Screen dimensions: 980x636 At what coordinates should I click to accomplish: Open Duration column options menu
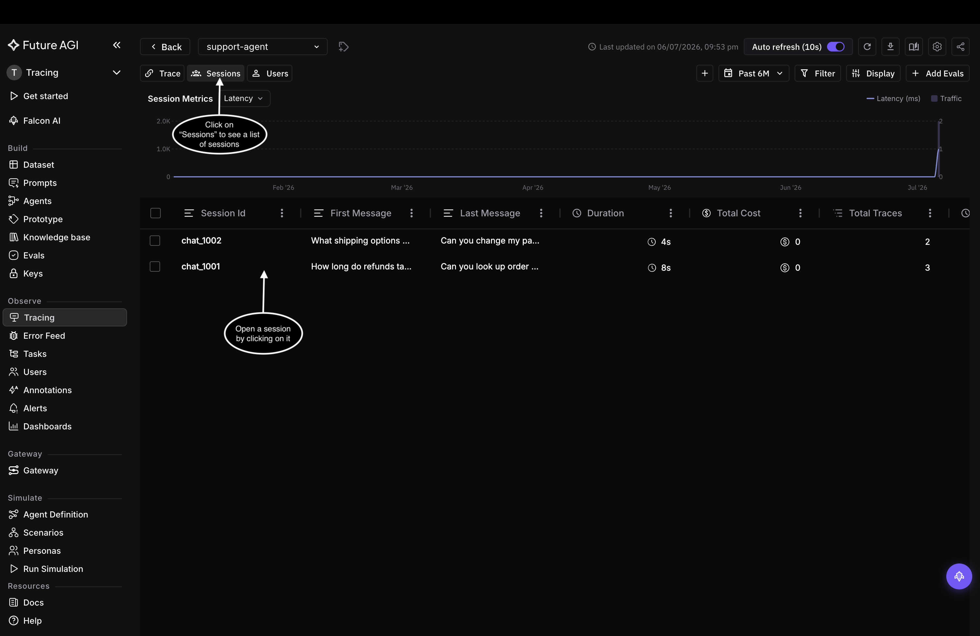pyautogui.click(x=671, y=213)
